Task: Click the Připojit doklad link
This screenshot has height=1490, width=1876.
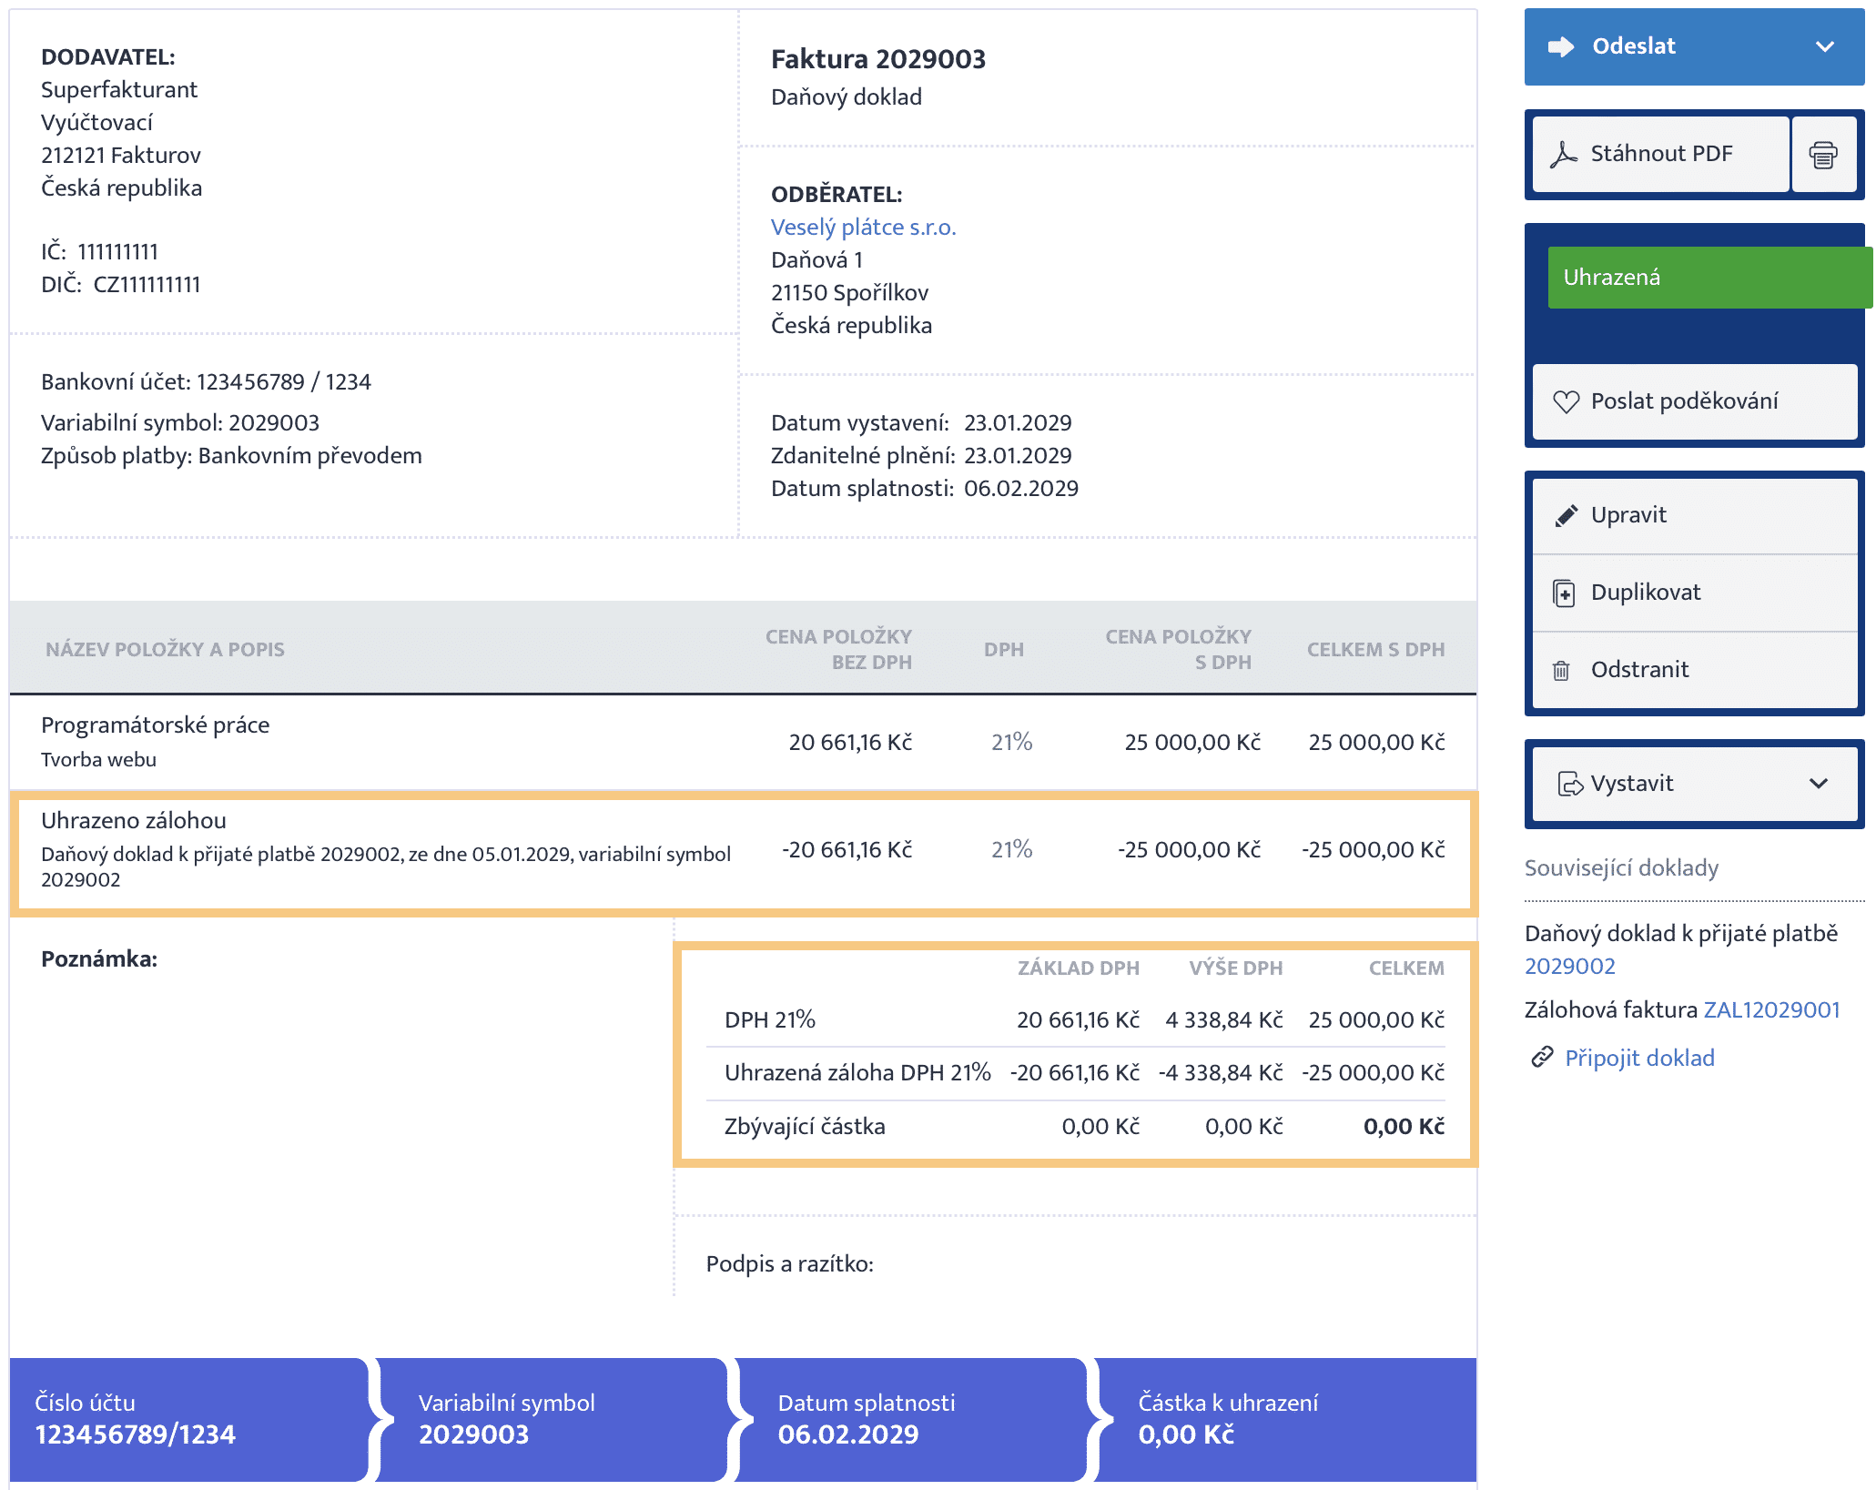Action: point(1639,1058)
